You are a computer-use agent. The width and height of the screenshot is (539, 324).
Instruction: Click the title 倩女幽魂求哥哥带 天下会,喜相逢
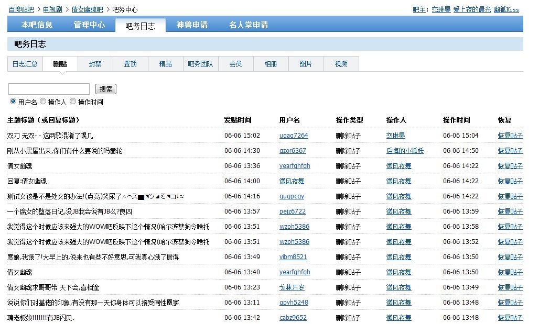point(53,287)
